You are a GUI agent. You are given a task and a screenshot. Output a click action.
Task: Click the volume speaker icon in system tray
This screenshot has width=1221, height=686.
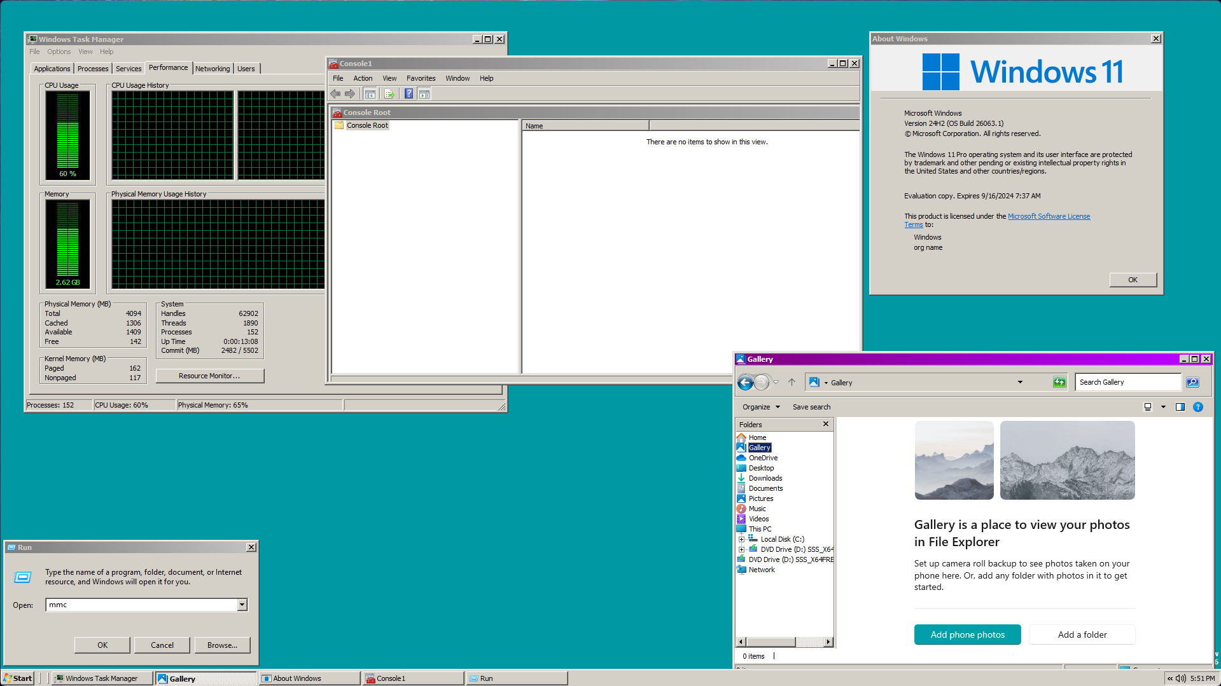1180,678
